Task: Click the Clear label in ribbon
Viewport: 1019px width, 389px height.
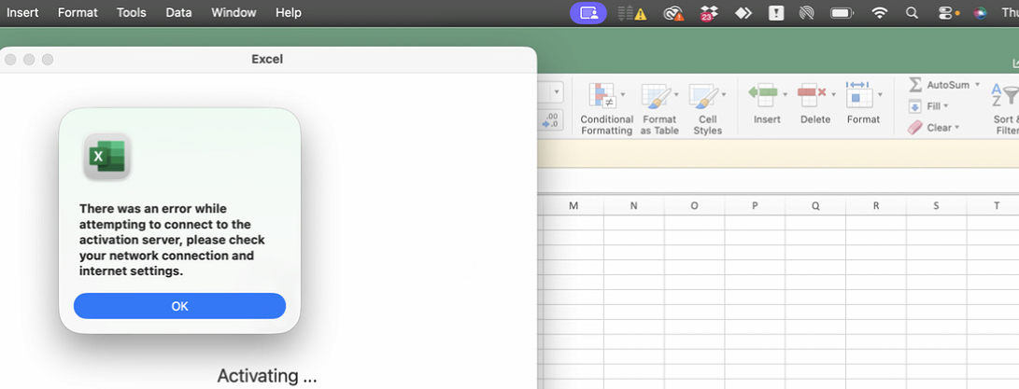Action: click(939, 127)
